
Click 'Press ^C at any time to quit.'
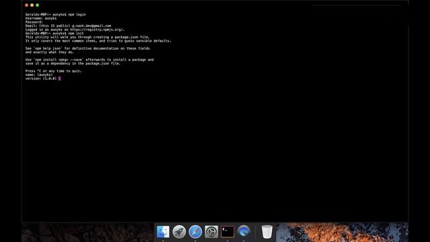coord(54,71)
